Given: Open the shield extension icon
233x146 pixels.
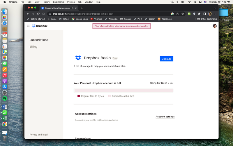Looking at the screenshot, I should [x=194, y=14].
